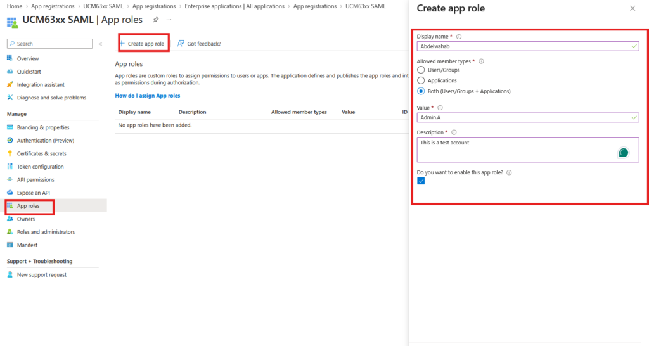Click the Manifest icon

10,245
